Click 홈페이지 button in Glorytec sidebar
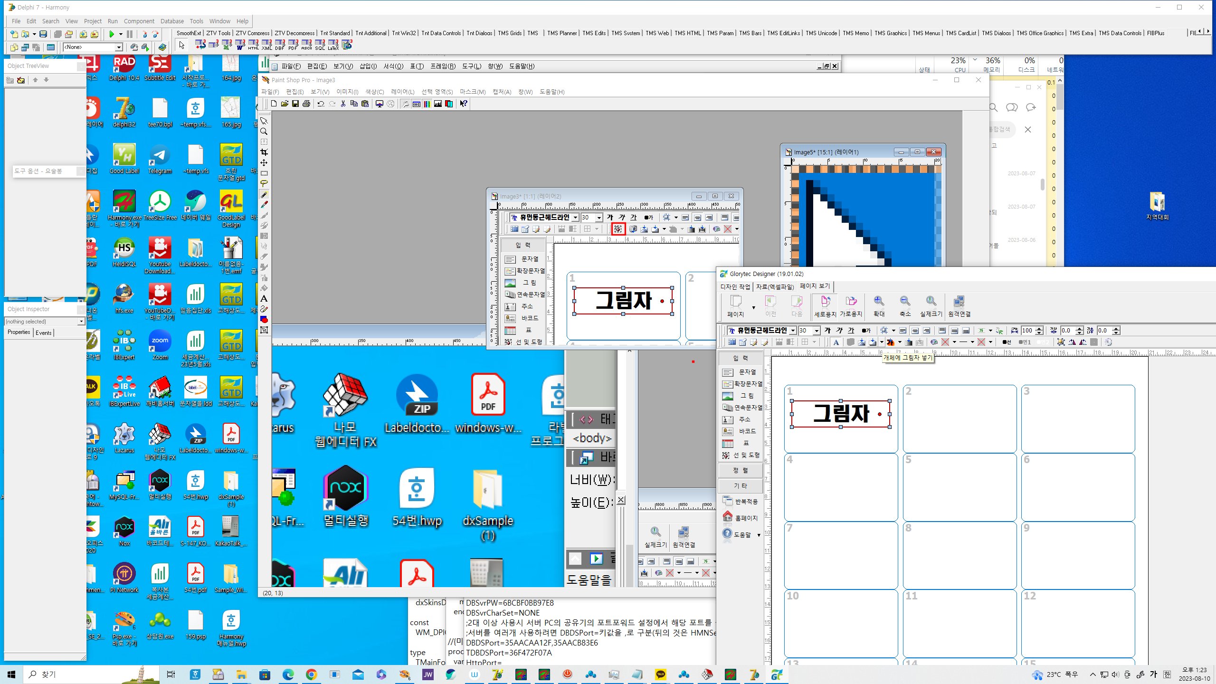Screen dimensions: 1216x684 [741, 518]
